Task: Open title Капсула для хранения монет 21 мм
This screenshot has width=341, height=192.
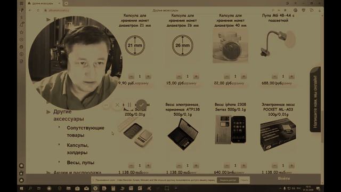Action: pyautogui.click(x=135, y=20)
